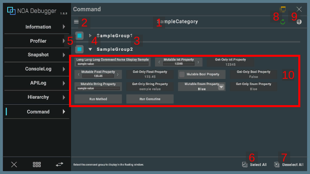Edit the Mutable String Property field
Viewport: 310px width, 174px height.
point(98,88)
